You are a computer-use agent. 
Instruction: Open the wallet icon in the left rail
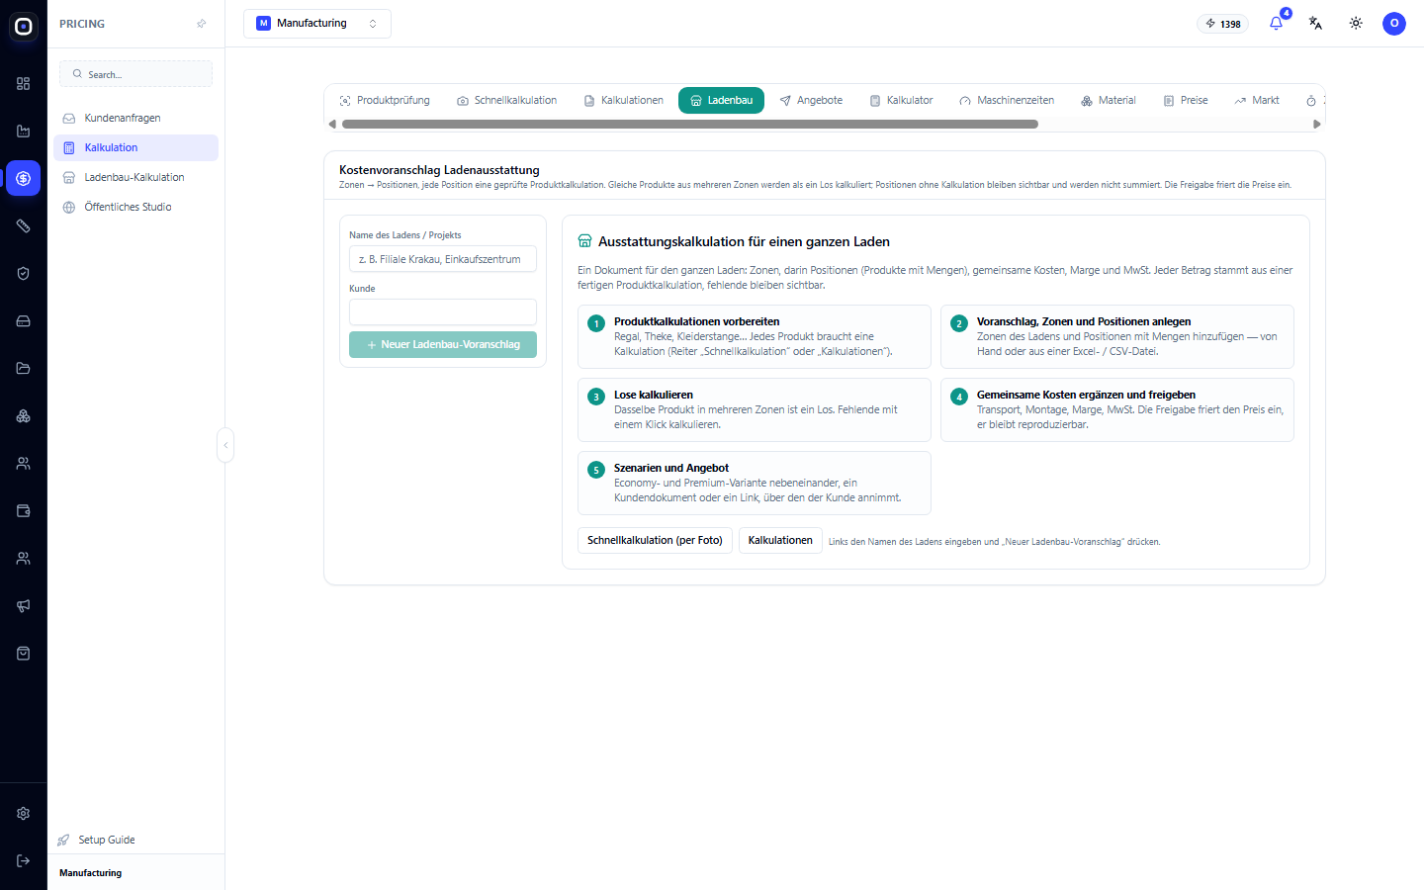click(x=24, y=511)
